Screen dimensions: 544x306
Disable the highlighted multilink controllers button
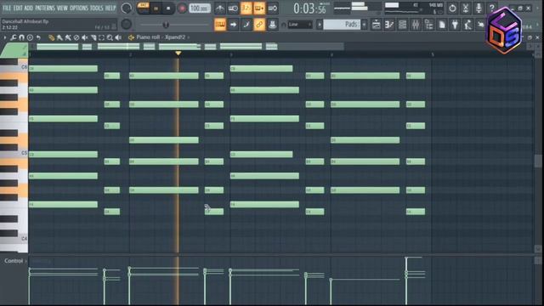259,25
